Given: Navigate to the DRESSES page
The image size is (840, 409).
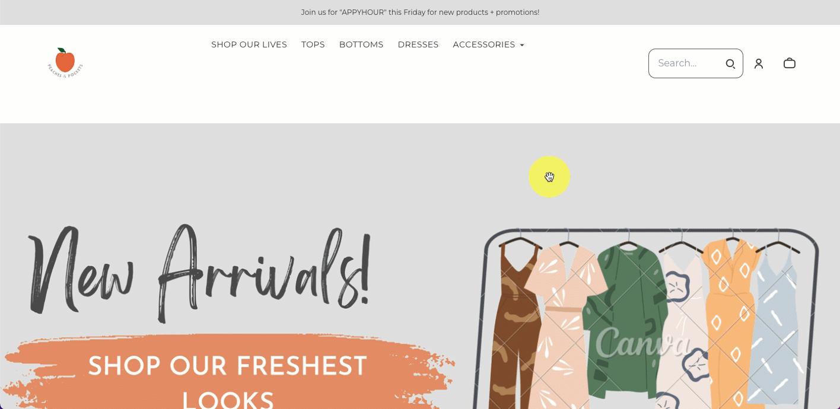Looking at the screenshot, I should click(418, 44).
